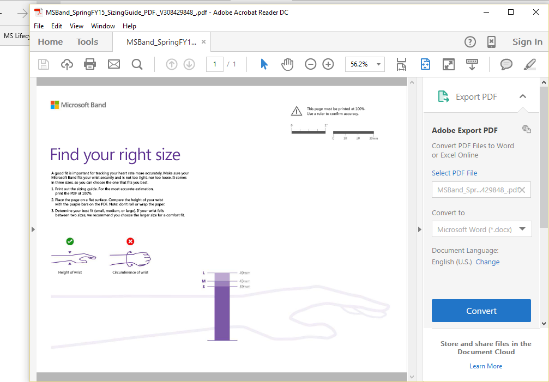Select the Highlight text pen tool
This screenshot has height=382, width=549.
click(530, 64)
